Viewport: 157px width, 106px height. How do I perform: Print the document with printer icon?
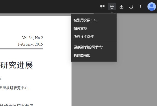coord(131,7)
